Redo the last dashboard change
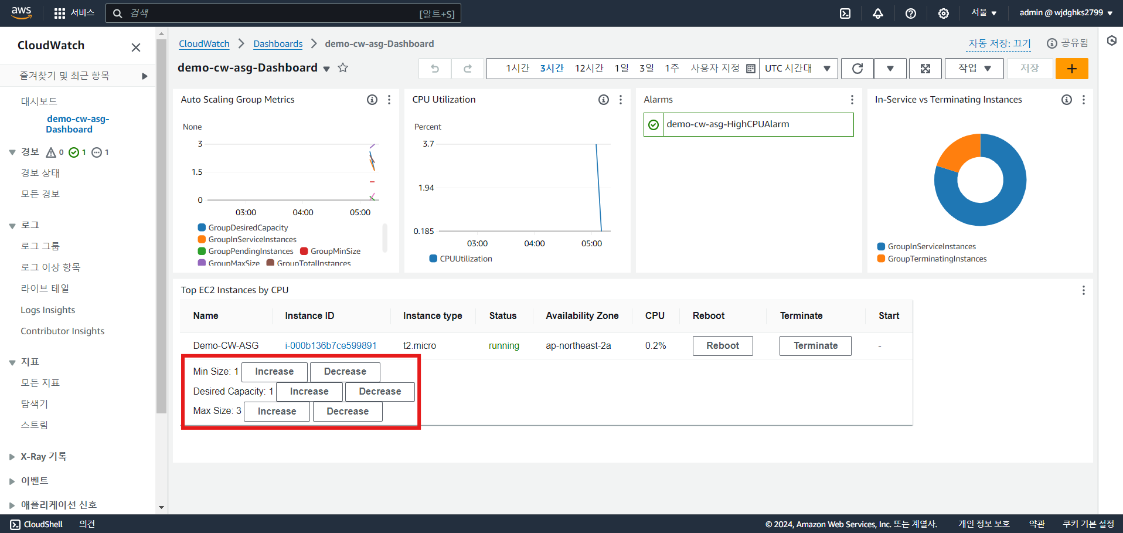Screen dimensions: 1123x533 (x=468, y=69)
